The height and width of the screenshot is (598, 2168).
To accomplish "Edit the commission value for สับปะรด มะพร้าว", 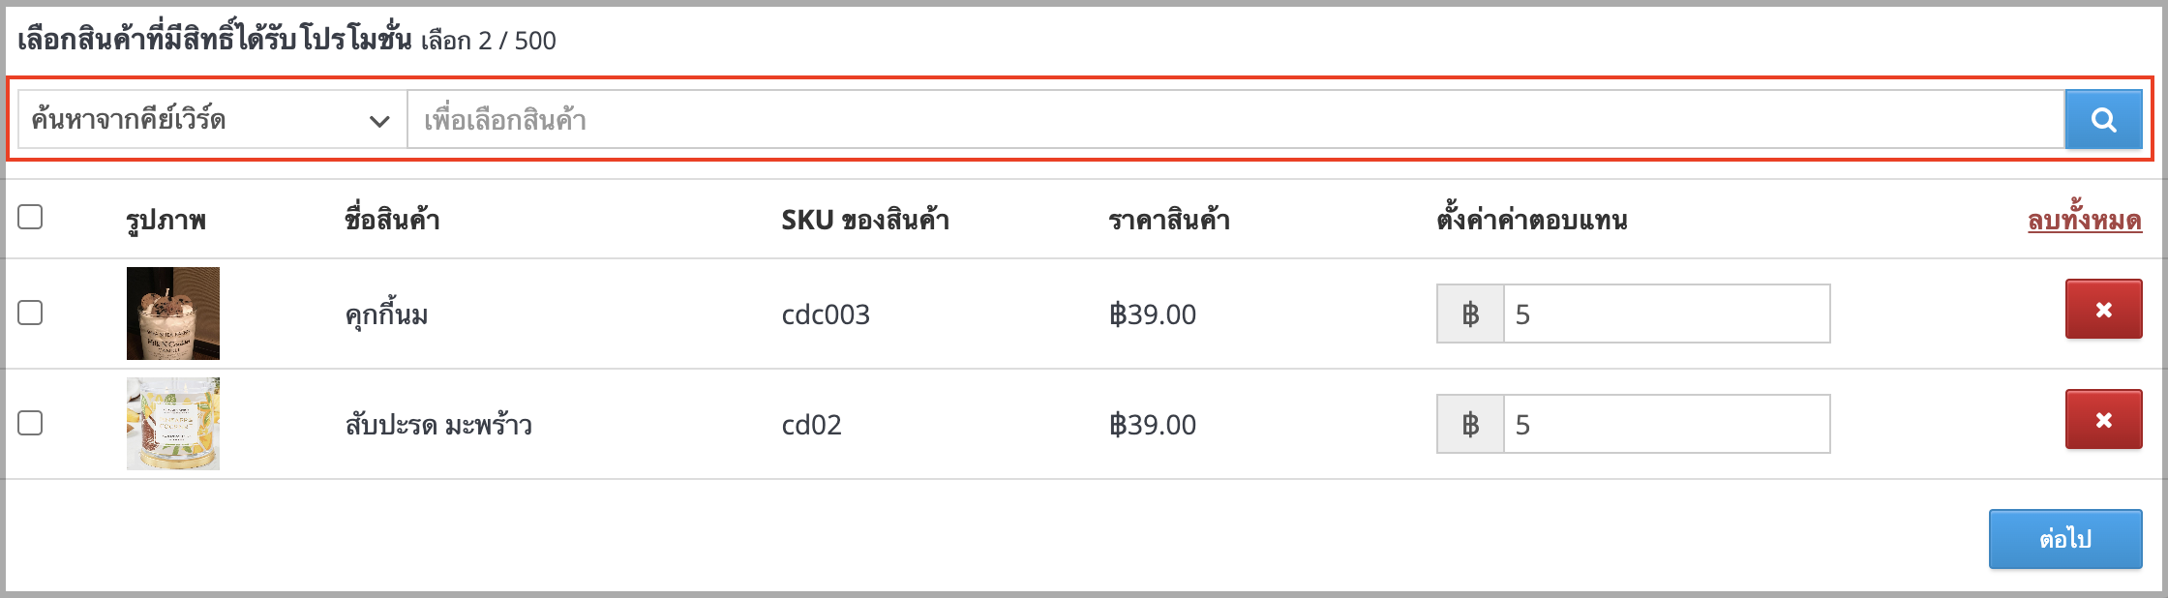I will point(1667,424).
